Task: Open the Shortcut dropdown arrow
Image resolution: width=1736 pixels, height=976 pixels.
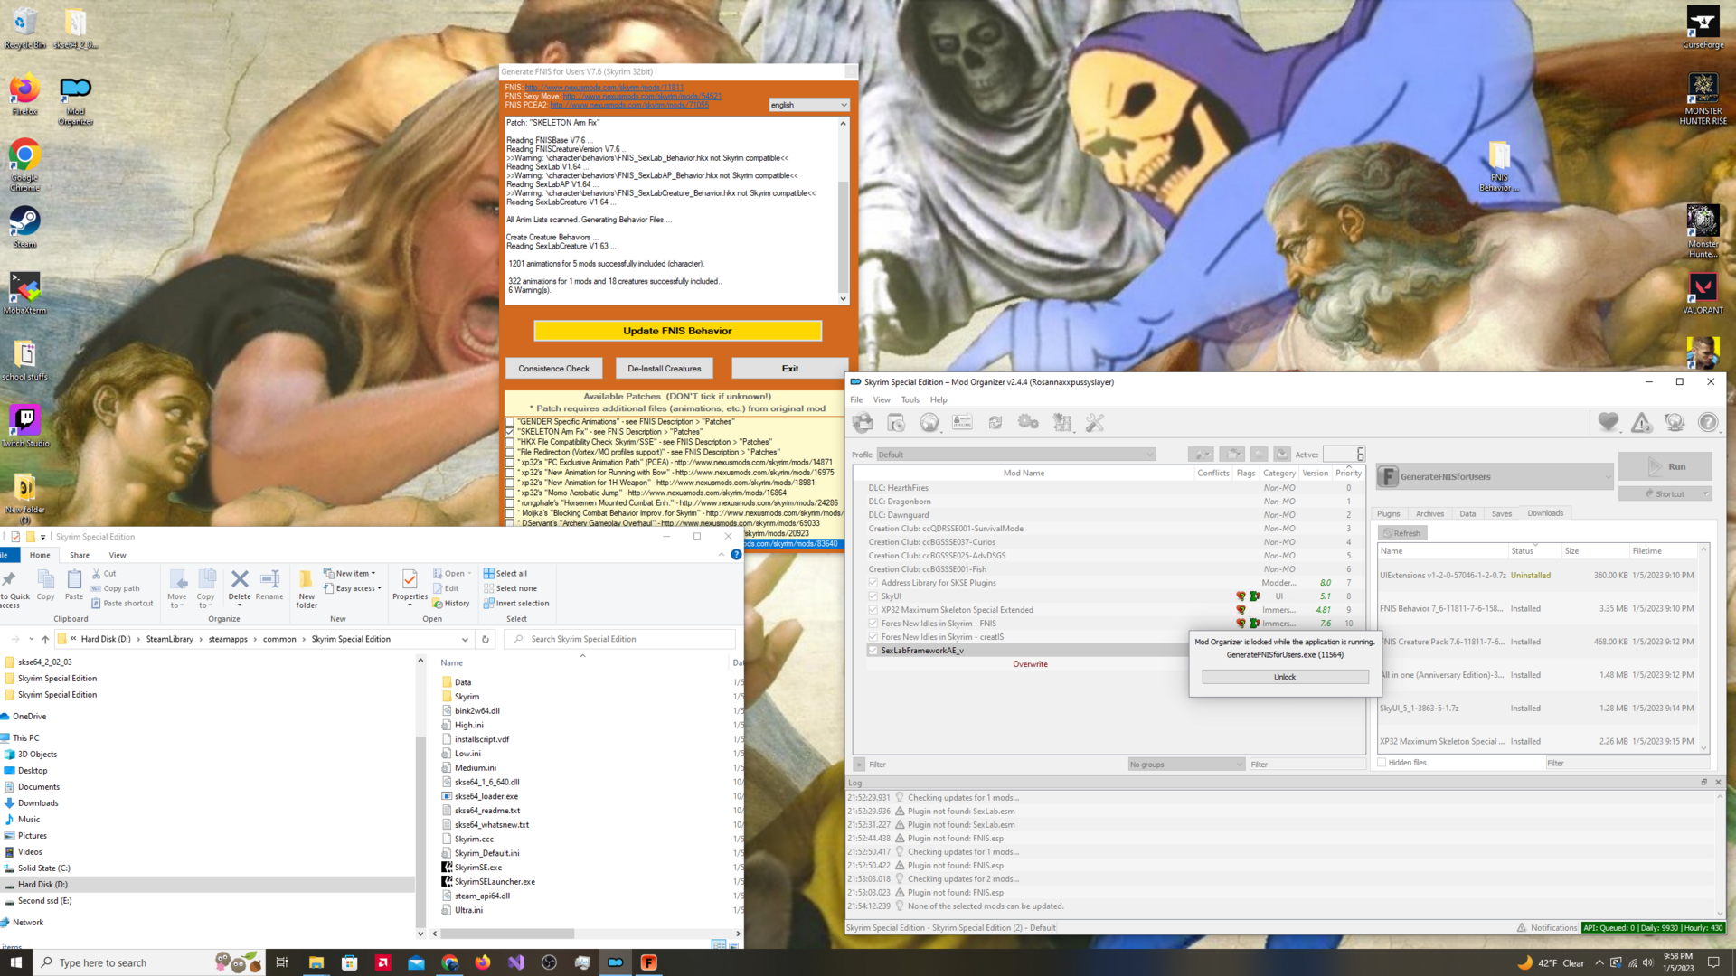Action: point(1705,493)
